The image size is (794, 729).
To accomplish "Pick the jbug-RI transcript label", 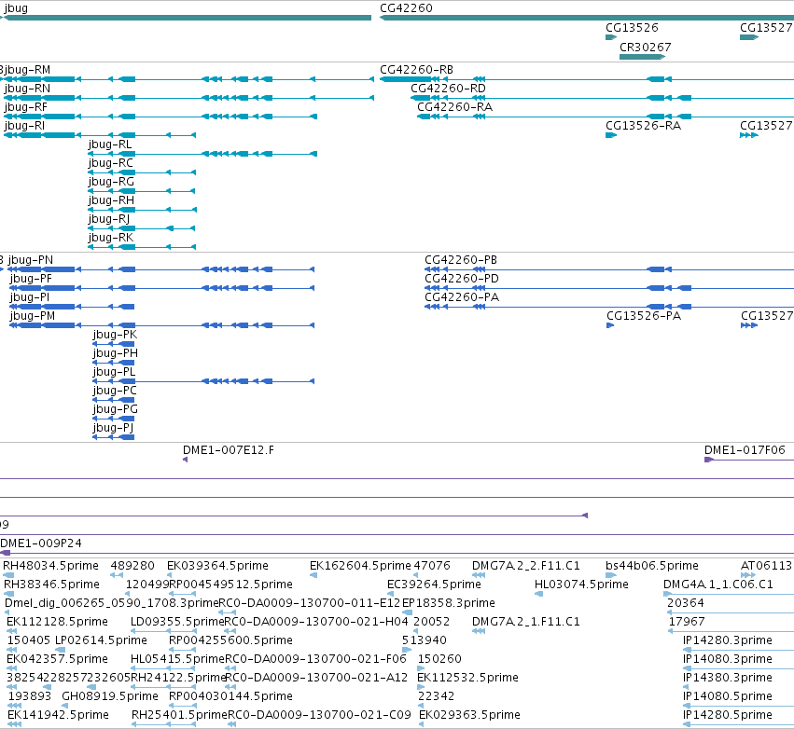I will 24,126.
